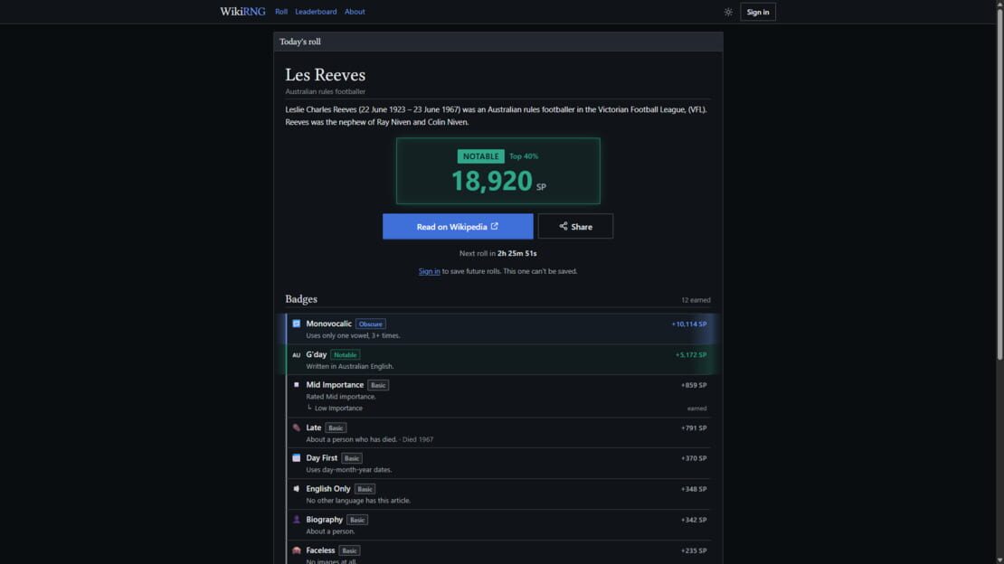Open the Roll page
Image resolution: width=1004 pixels, height=564 pixels.
281,12
